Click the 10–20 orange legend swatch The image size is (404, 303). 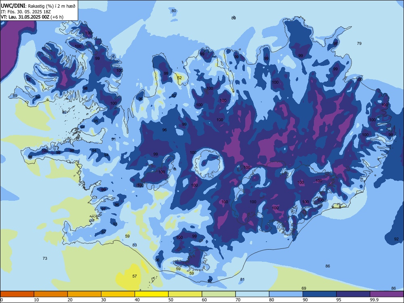pyautogui.click(x=51, y=294)
